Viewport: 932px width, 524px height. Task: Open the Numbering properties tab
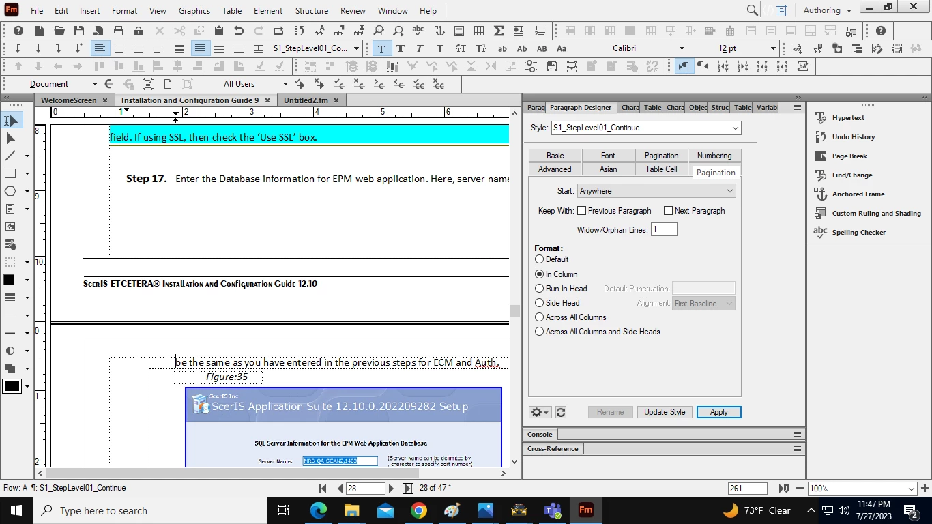[x=714, y=156]
